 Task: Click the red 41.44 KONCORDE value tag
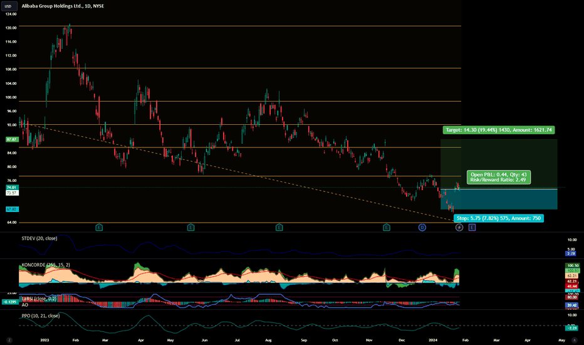(571, 286)
